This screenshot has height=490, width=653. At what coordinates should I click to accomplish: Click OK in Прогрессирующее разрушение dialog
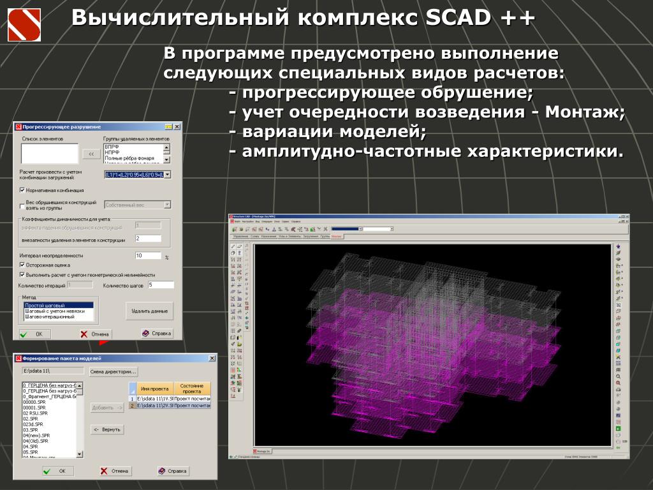(x=35, y=334)
